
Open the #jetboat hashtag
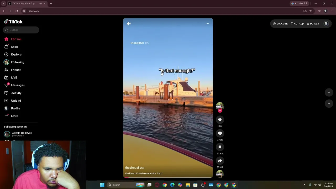coord(130,174)
